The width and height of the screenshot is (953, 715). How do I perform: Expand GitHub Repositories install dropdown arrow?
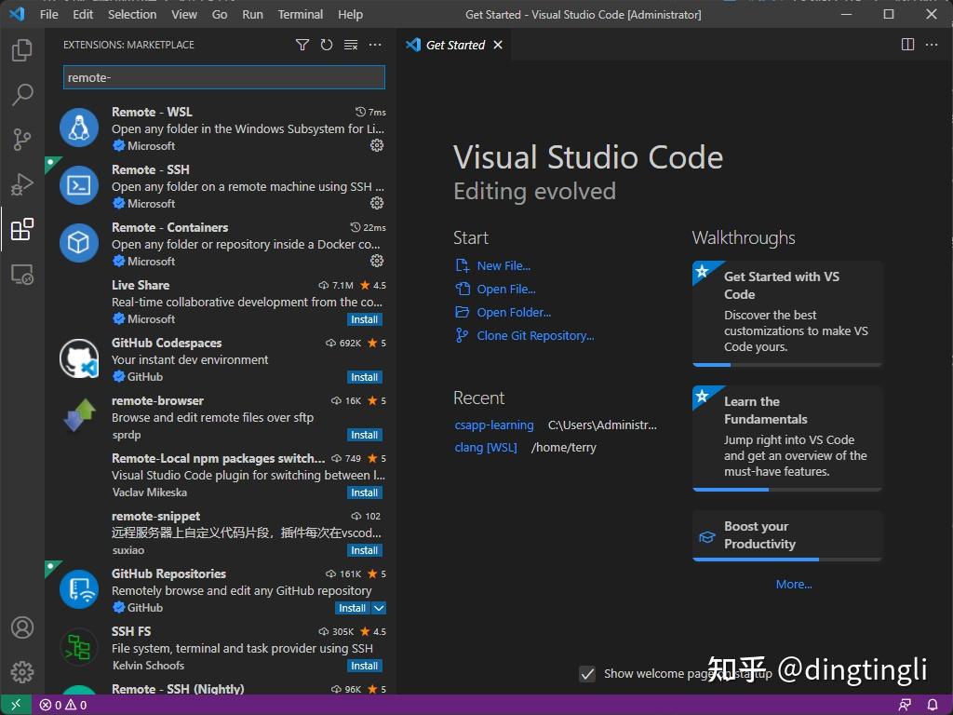coord(378,608)
